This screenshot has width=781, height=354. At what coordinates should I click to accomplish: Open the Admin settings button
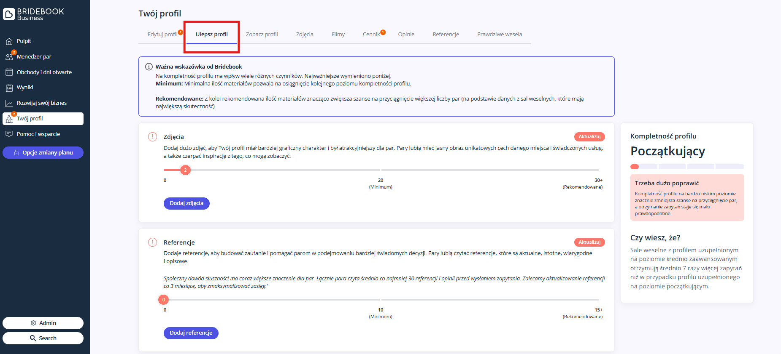(x=43, y=323)
